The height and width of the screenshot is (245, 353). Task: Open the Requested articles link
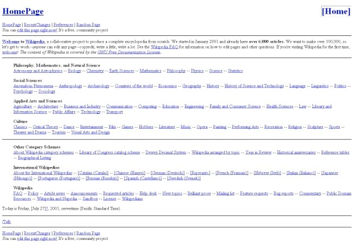coord(118,194)
